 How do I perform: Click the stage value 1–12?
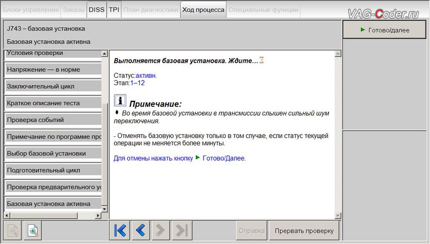(x=137, y=83)
